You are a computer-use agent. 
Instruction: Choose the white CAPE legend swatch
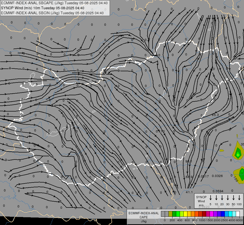(238, 214)
